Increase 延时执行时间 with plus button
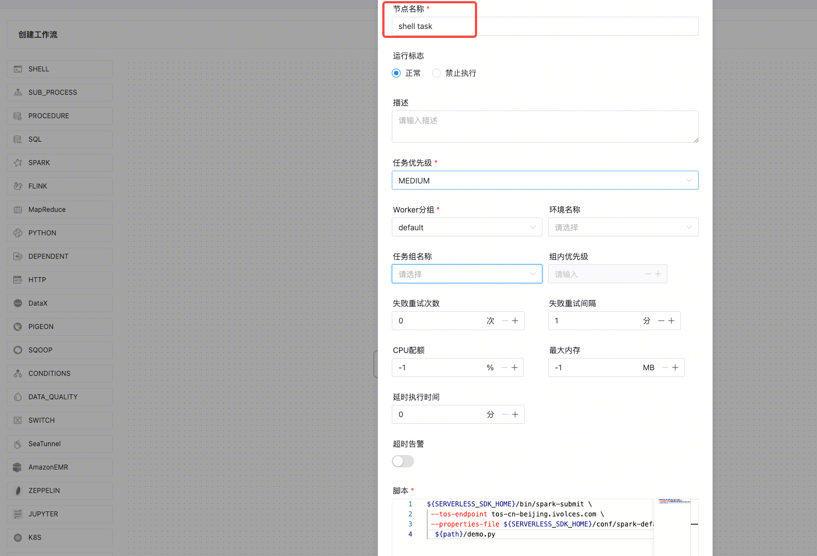 click(515, 414)
